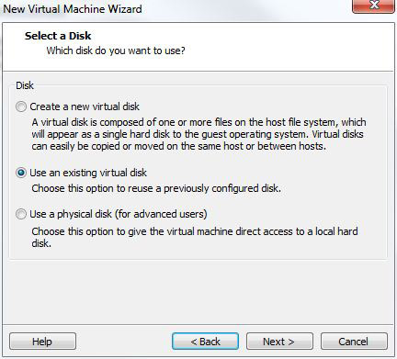Click the 'Disk' group box caption
The image size is (397, 359).
[25, 85]
